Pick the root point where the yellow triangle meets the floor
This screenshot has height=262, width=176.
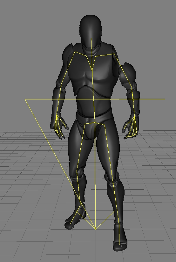click(96, 229)
